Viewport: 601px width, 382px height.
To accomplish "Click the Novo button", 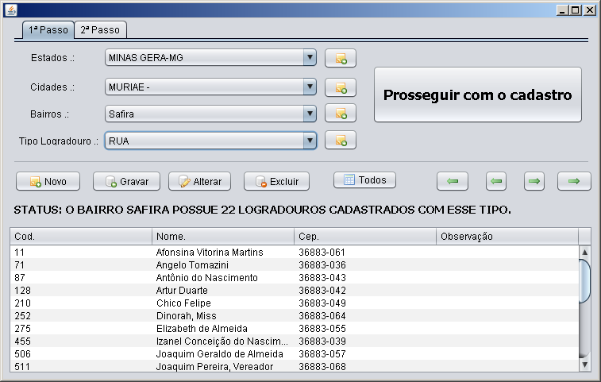I will [48, 181].
